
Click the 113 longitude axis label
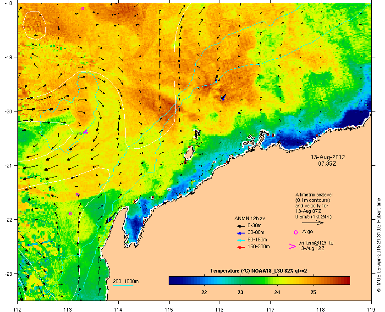coord(68,310)
